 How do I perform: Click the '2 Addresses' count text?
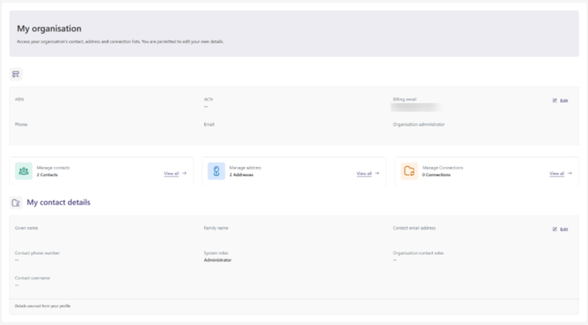[x=242, y=175]
